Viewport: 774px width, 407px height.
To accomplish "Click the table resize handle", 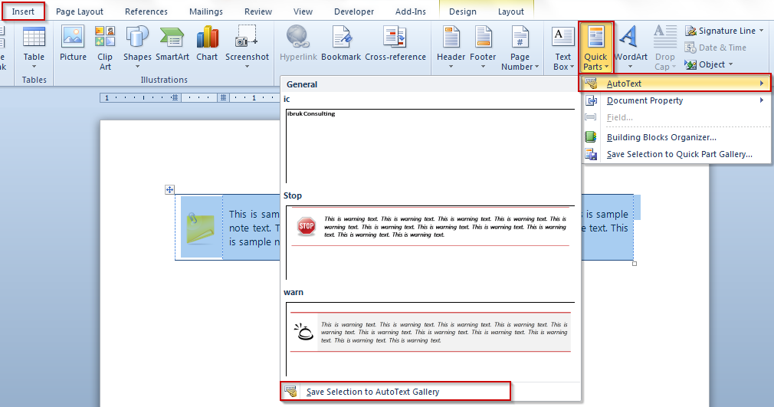I will (x=635, y=263).
